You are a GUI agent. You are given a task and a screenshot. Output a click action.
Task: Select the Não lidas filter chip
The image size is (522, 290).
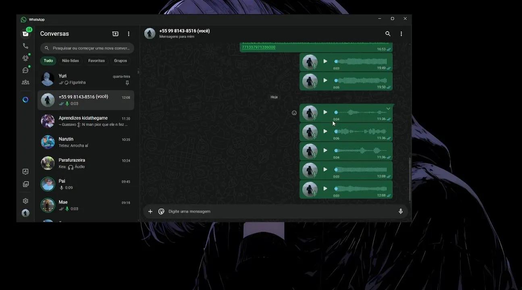pos(71,61)
